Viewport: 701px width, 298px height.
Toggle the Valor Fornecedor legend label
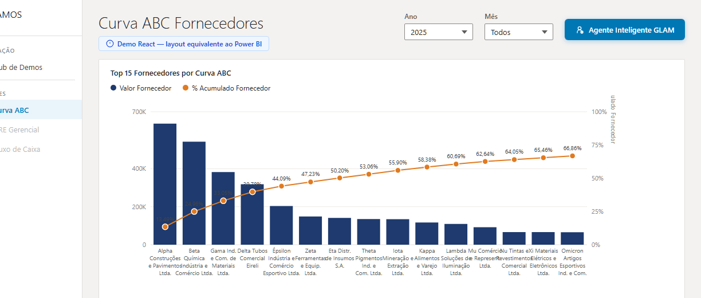(x=145, y=88)
